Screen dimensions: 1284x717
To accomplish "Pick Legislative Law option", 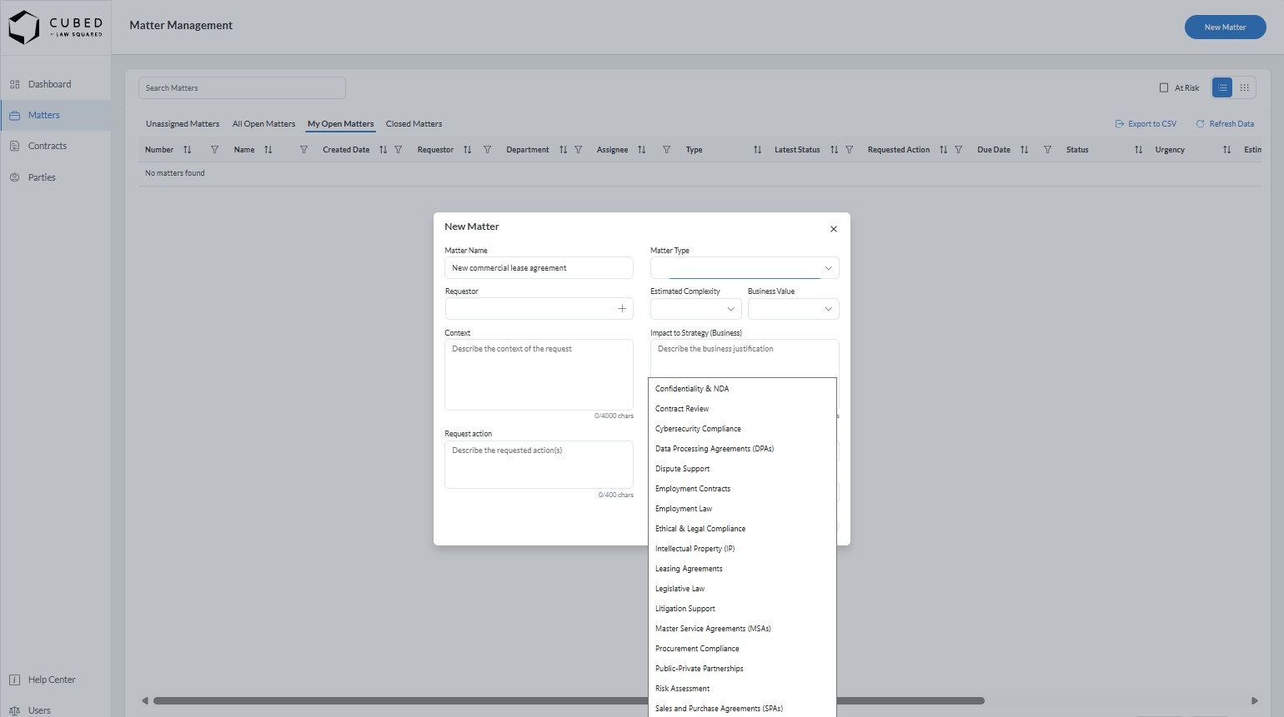I will pyautogui.click(x=742, y=589).
